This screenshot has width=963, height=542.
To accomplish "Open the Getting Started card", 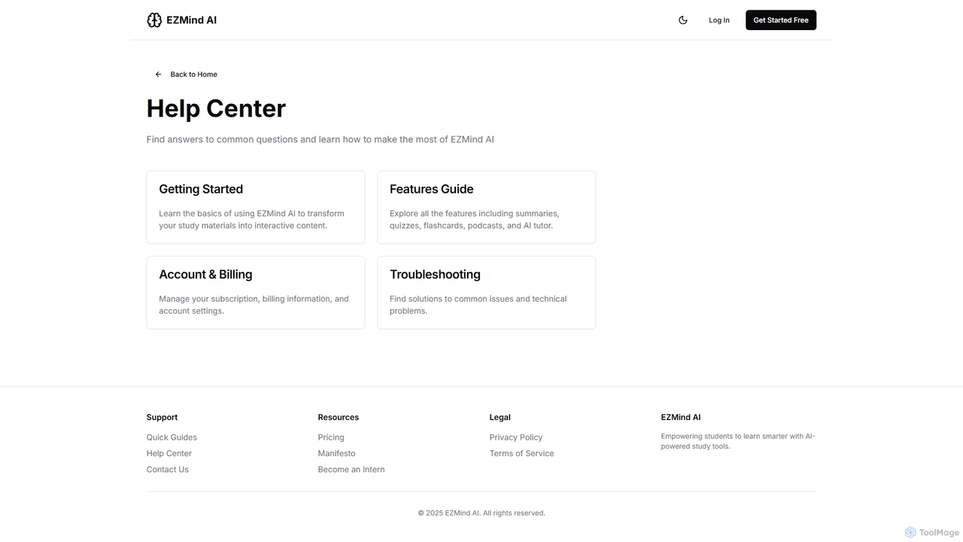I will pyautogui.click(x=256, y=207).
